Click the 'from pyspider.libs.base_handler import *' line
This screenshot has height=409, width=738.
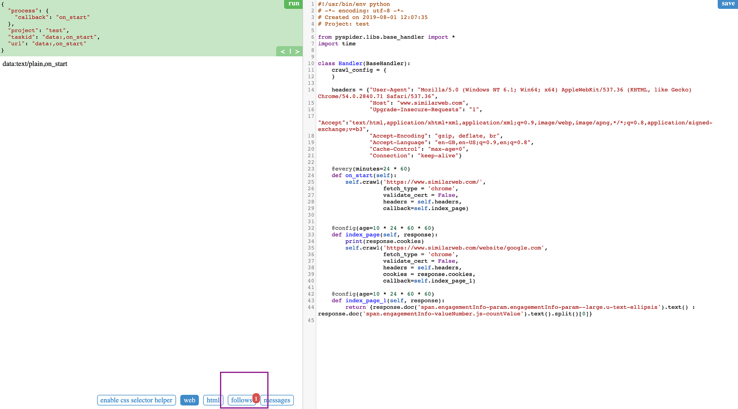pyautogui.click(x=386, y=37)
